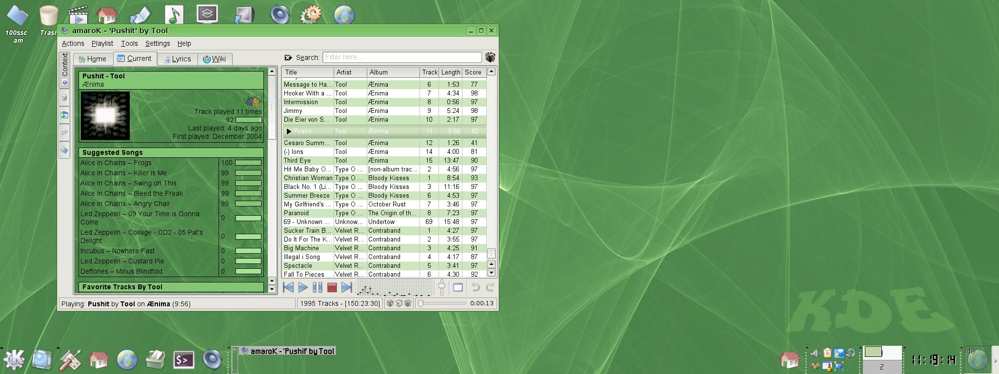This screenshot has width=999, height=374.
Task: Expand the Favorite Tracks By Tool header
Action: coord(171,287)
